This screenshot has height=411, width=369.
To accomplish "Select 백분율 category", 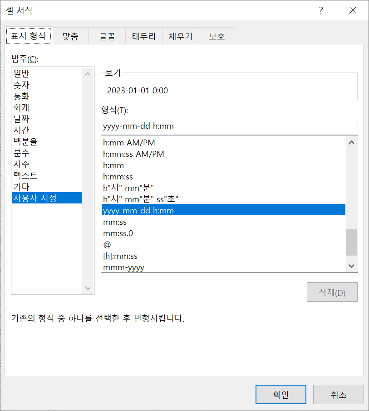I will tap(47, 141).
